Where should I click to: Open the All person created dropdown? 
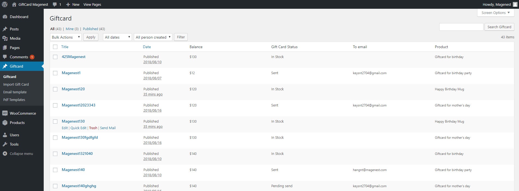click(153, 37)
